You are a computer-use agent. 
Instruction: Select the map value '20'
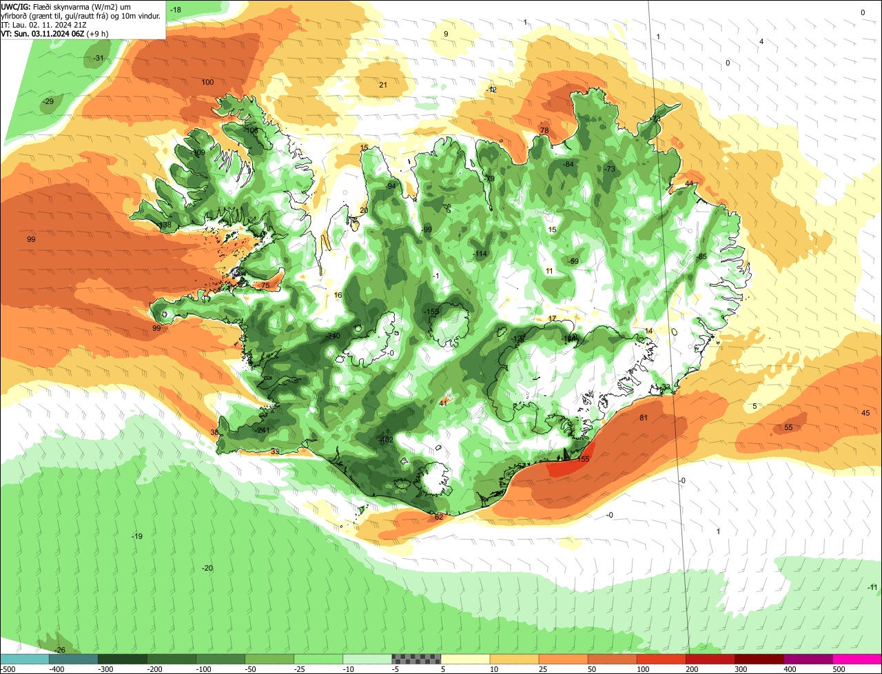(x=364, y=211)
